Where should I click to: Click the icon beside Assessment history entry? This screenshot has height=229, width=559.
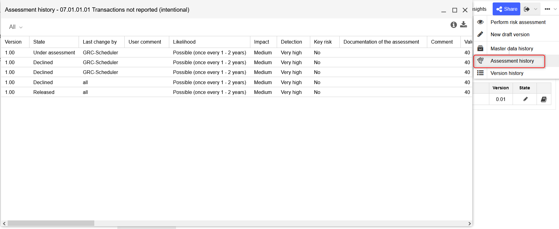tap(480, 61)
